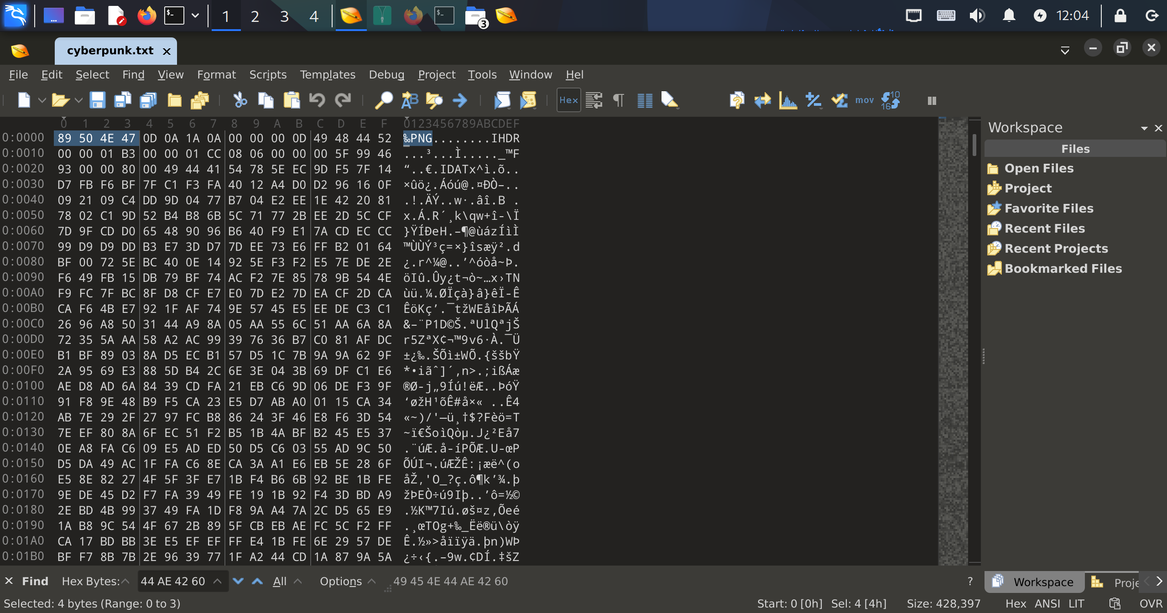The image size is (1167, 613).
Task: Open the Disassembler mov icon
Action: coord(864,100)
